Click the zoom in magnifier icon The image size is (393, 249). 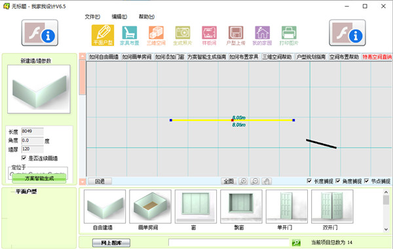click(243, 181)
